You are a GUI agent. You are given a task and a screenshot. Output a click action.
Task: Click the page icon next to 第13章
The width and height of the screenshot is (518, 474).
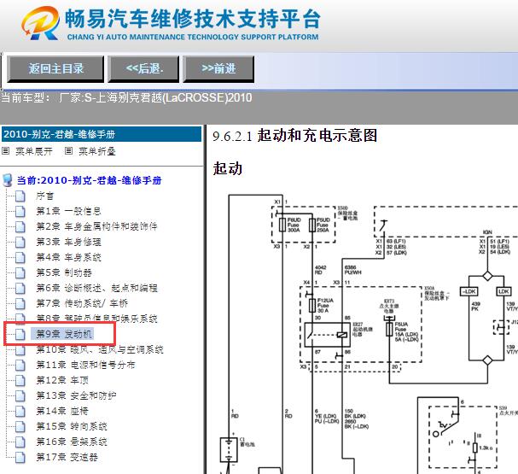pos(20,395)
